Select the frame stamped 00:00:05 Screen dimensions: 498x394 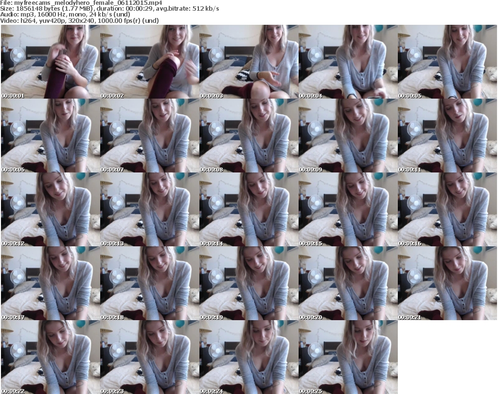[447, 62]
